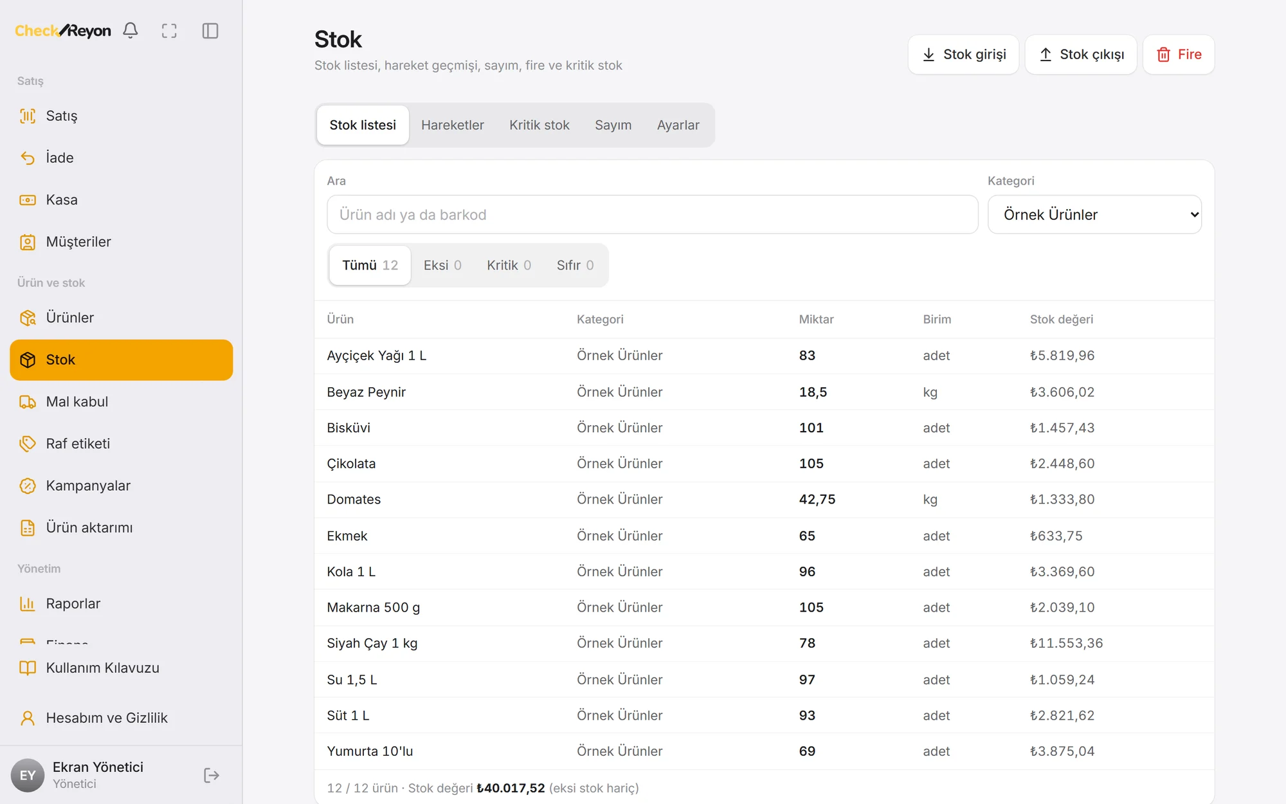Toggle fullscreen mode icon
Viewport: 1286px width, 804px height.
pos(169,31)
